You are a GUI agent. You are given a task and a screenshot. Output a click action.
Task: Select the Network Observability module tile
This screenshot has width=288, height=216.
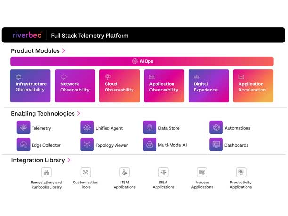75,86
